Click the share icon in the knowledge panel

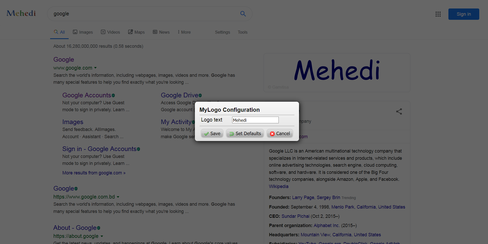[399, 111]
